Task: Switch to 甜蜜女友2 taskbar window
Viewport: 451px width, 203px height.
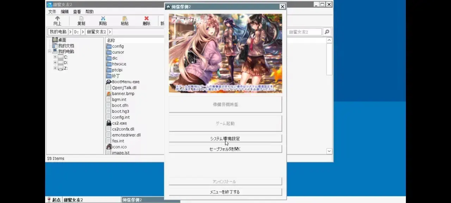Action: tap(92, 200)
